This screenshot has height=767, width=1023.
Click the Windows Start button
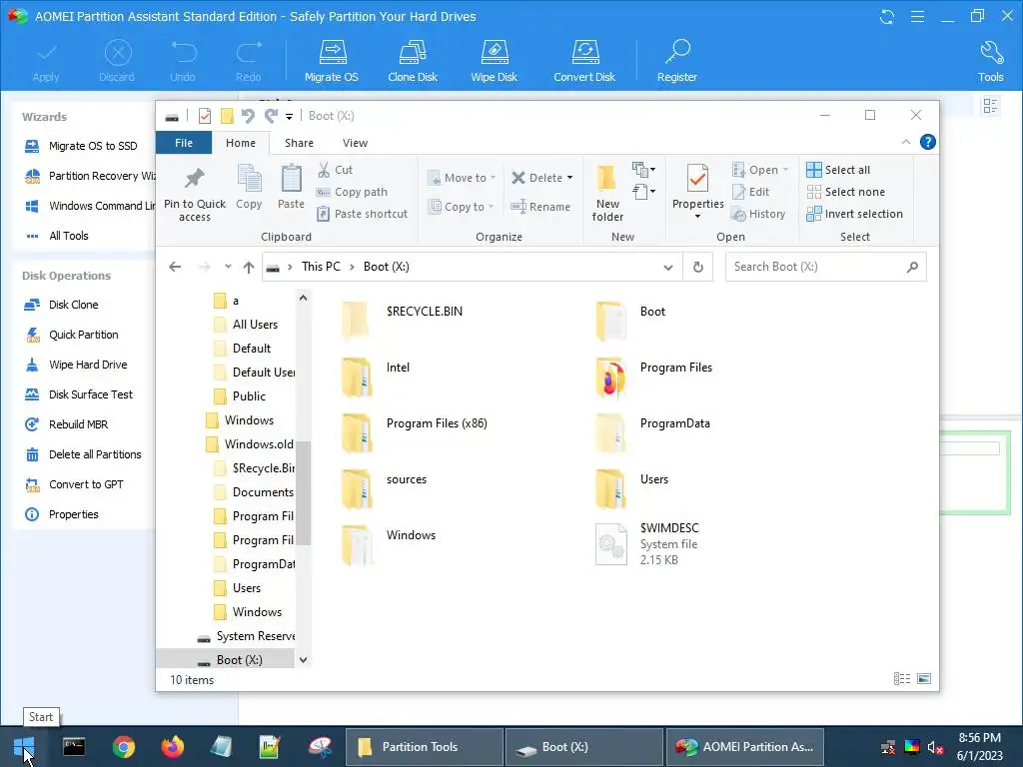(x=24, y=747)
